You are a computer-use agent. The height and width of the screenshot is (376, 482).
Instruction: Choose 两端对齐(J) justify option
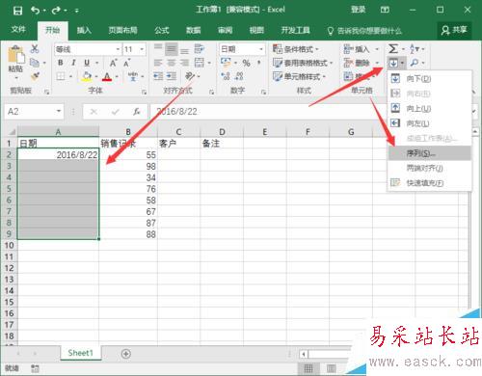click(429, 168)
